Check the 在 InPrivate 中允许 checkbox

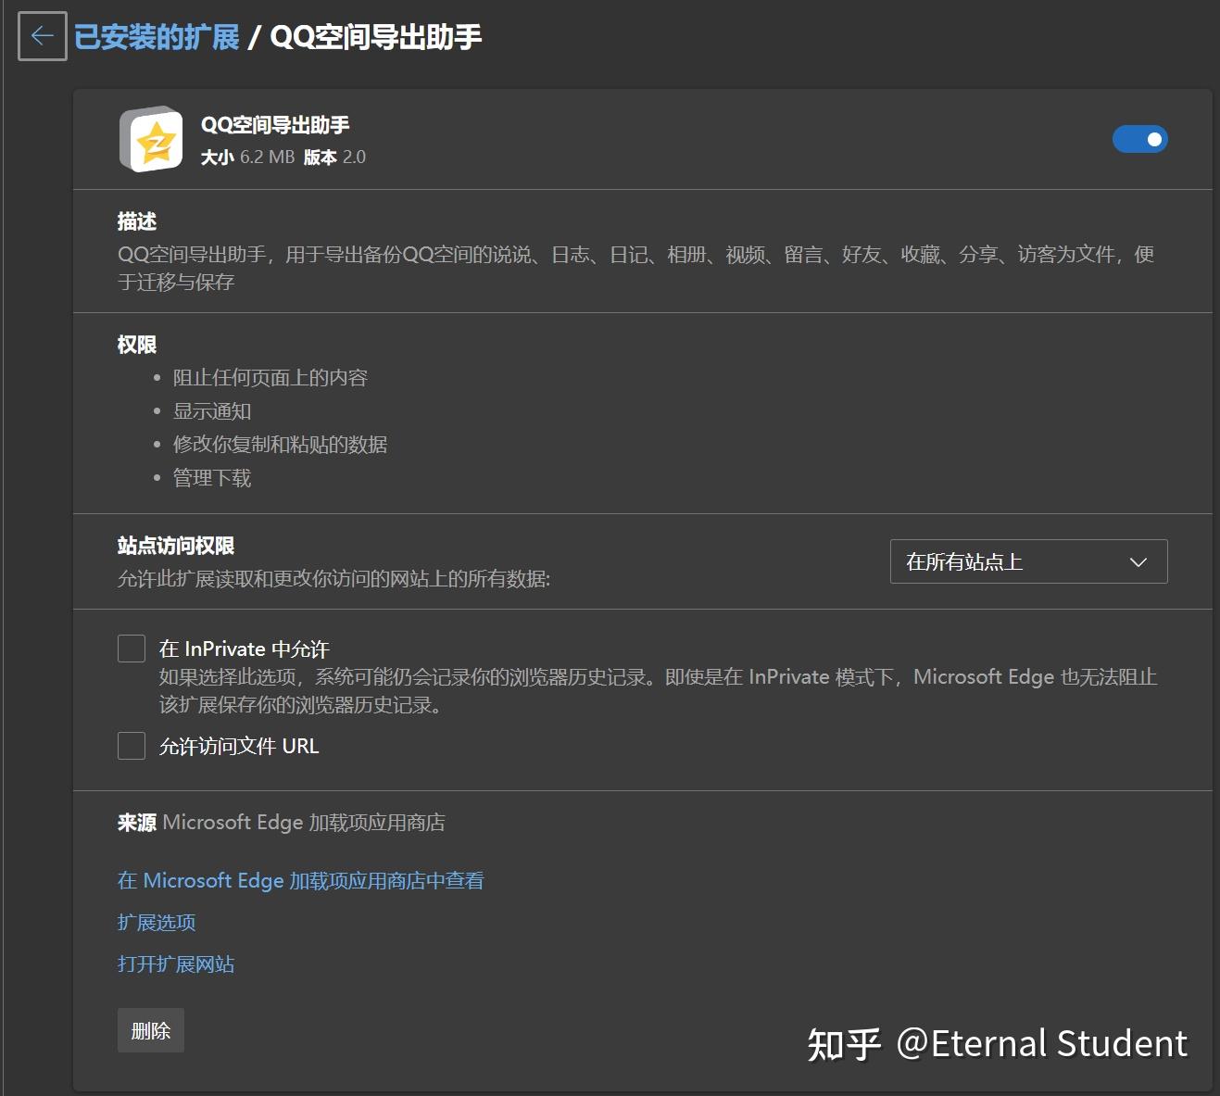click(x=132, y=649)
